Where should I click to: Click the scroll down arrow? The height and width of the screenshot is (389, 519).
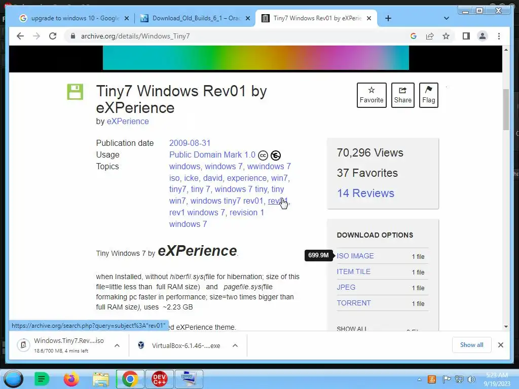pyautogui.click(x=506, y=327)
